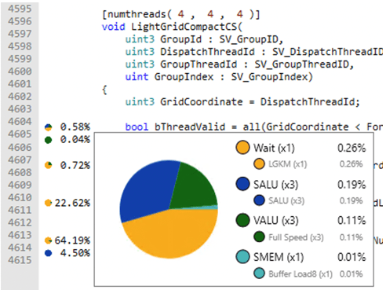The width and height of the screenshot is (386, 290).
Task: Click line number 4596 in the gutter
Action: 20,21
